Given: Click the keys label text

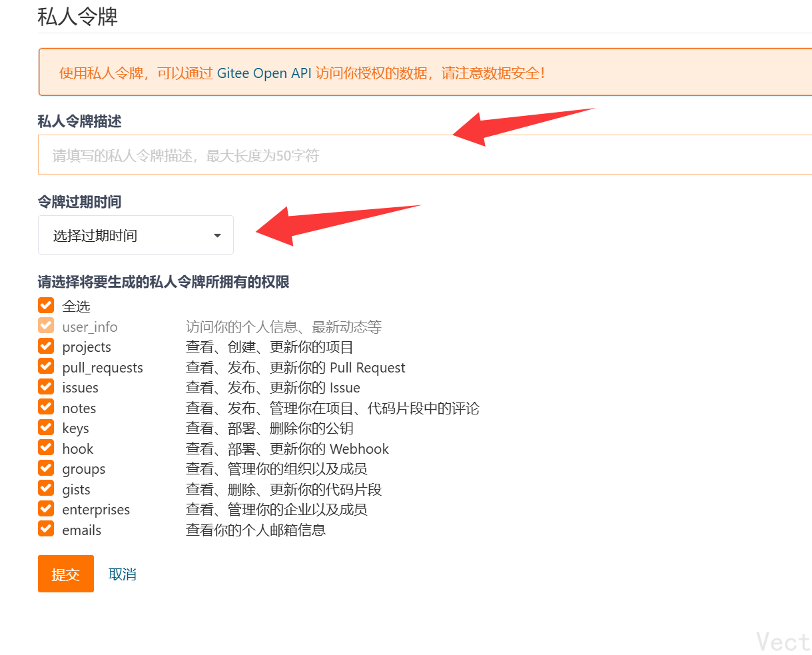Looking at the screenshot, I should [x=75, y=428].
